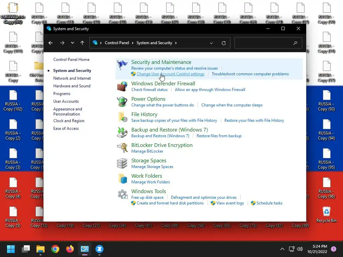
Task: Click Restore your files with File History
Action: pyautogui.click(x=254, y=120)
